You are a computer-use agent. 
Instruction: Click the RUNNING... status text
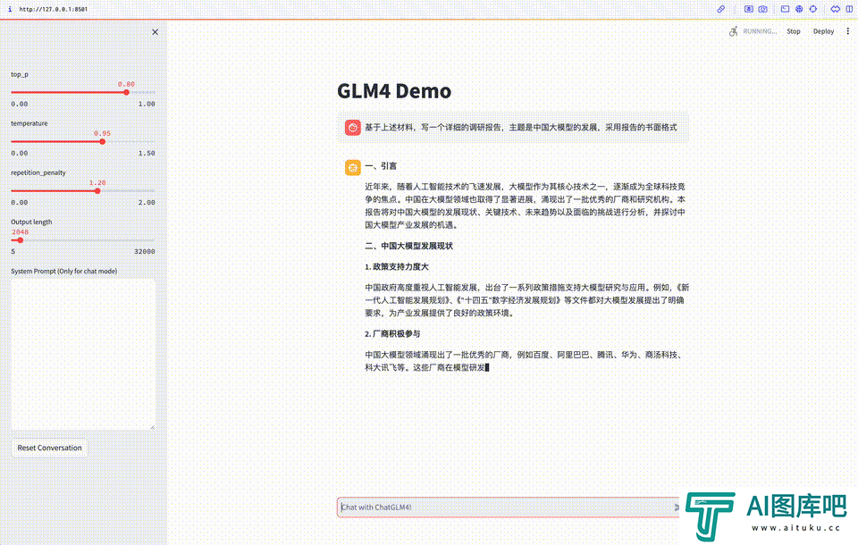coord(760,31)
